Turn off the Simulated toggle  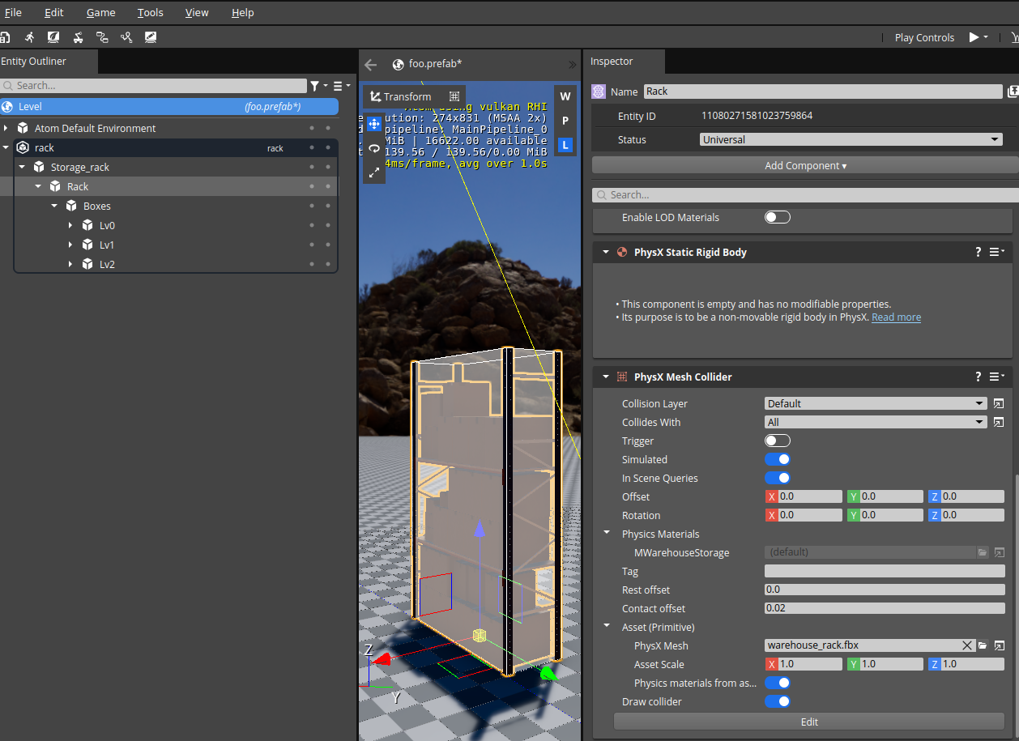777,460
